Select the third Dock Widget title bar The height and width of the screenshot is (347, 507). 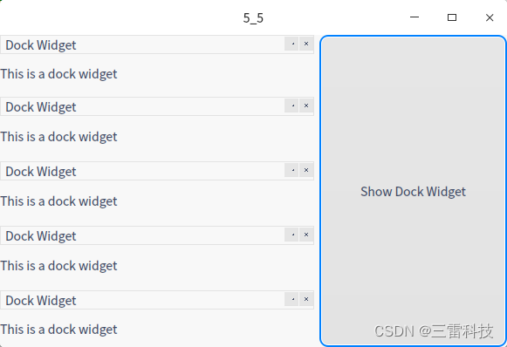click(x=142, y=171)
